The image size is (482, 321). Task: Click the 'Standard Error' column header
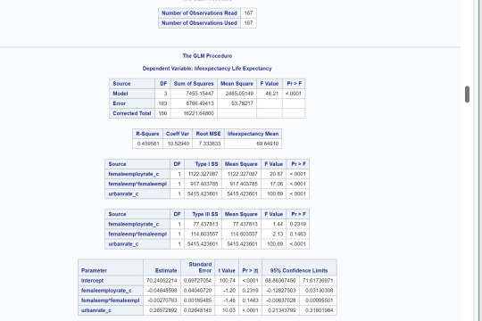point(200,267)
